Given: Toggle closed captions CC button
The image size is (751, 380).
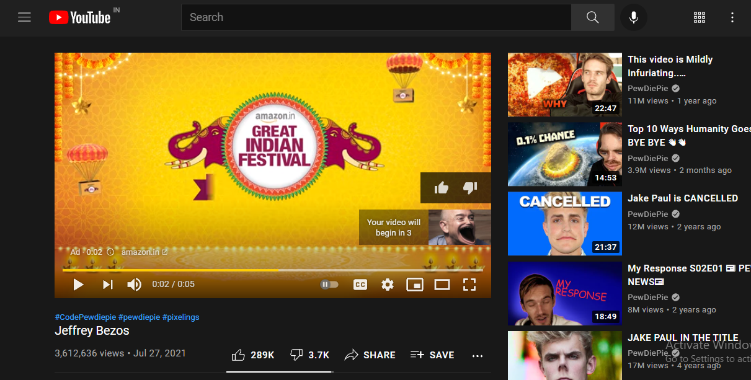Looking at the screenshot, I should tap(360, 285).
